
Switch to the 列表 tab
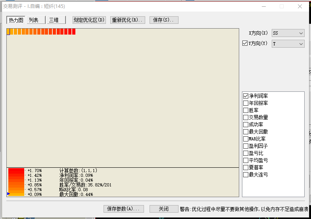(36, 20)
